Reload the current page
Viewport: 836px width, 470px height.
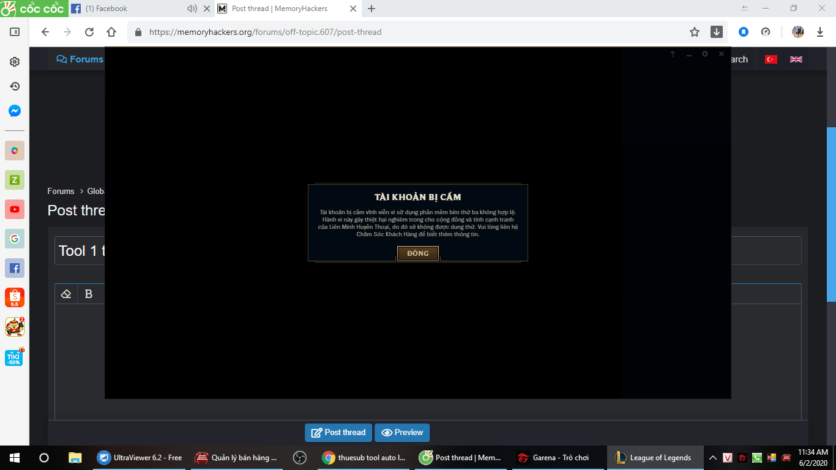pos(89,32)
